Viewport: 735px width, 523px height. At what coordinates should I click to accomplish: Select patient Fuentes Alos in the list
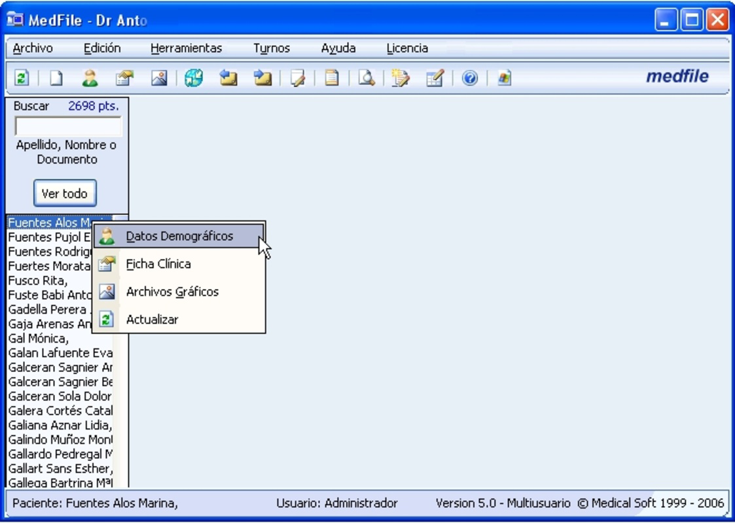50,222
